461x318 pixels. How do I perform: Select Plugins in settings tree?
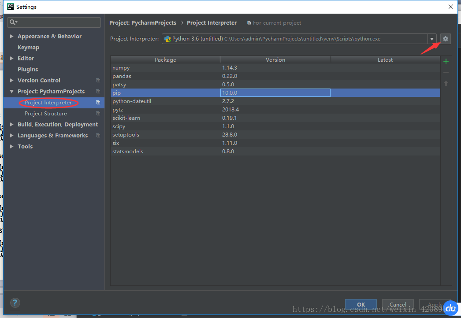coord(28,69)
